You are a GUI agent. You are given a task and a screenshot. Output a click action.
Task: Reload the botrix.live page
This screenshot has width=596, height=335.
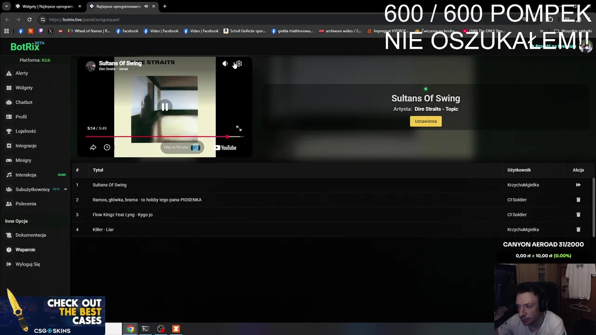29,20
